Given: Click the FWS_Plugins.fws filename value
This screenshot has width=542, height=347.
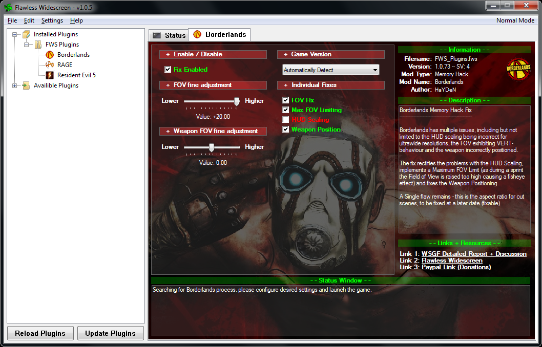Looking at the screenshot, I should pyautogui.click(x=456, y=59).
